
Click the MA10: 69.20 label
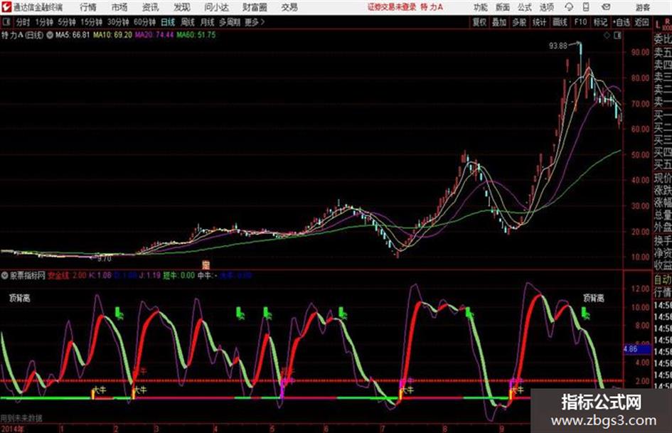113,35
